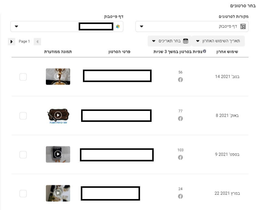The height and width of the screenshot is (210, 257).
Task: Click the video source icon in sources dropdown
Action: tap(243, 26)
